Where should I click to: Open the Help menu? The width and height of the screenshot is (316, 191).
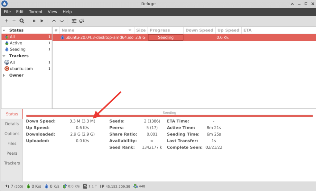(67, 12)
